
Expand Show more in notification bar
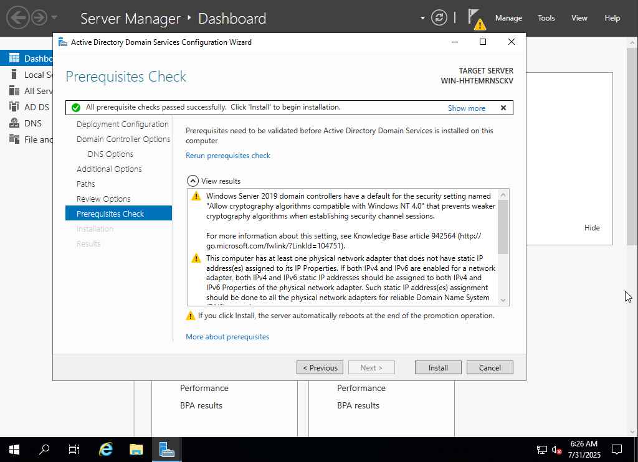pos(466,108)
